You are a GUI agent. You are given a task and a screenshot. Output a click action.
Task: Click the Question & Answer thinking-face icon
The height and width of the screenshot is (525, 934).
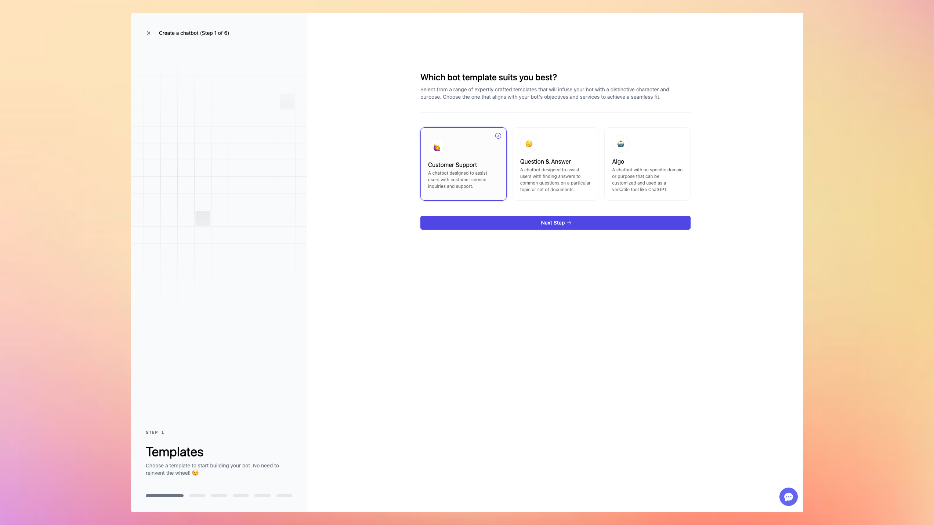click(x=529, y=144)
